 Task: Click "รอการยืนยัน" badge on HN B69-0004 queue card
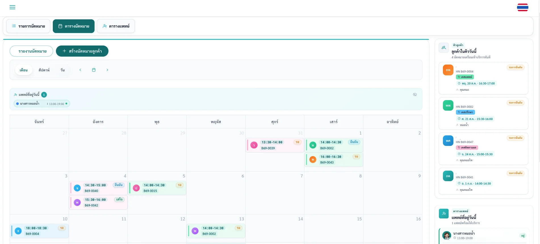point(515,67)
